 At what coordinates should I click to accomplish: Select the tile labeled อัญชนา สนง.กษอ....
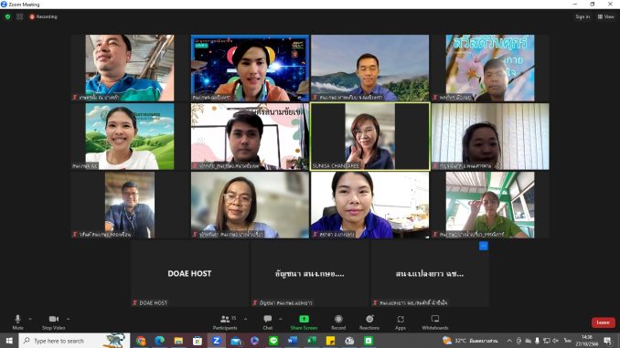point(310,273)
